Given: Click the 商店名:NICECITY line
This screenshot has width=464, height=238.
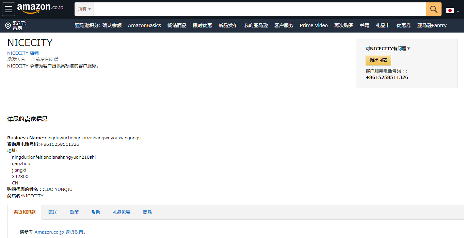Looking at the screenshot, I should point(25,196).
